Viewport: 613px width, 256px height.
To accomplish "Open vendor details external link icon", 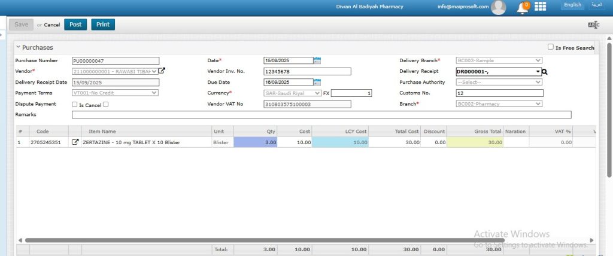I will pos(162,71).
